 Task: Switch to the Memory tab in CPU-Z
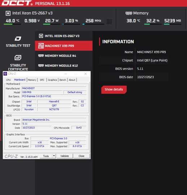(x=32, y=80)
